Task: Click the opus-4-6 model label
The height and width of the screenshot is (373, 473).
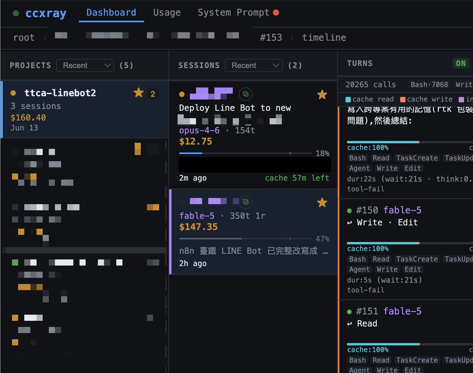Action: (199, 130)
